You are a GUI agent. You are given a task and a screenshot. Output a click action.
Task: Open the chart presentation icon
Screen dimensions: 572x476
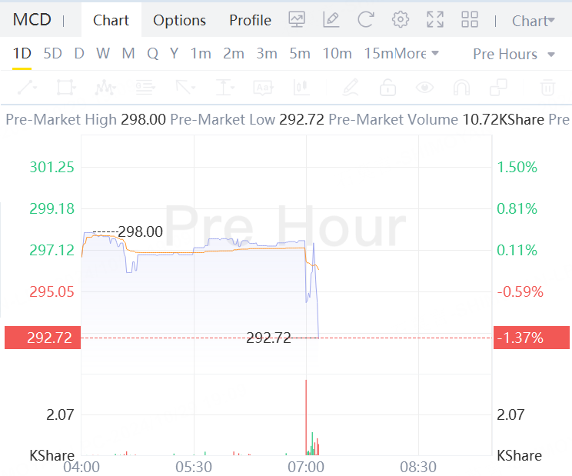click(x=297, y=20)
